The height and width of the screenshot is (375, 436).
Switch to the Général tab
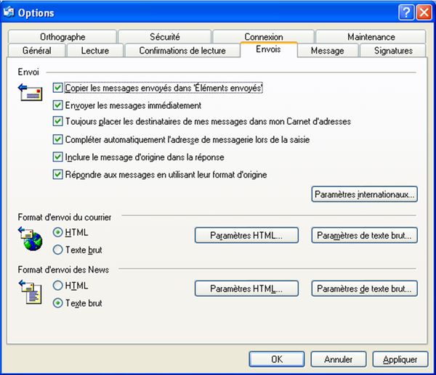(x=37, y=51)
